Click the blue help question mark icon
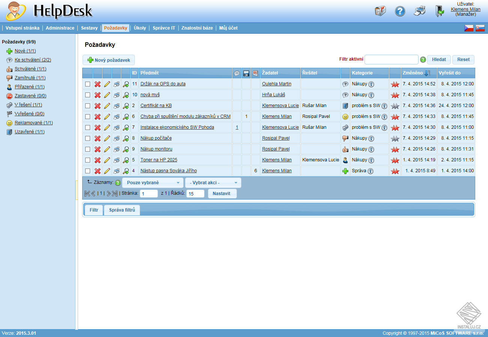 click(x=400, y=11)
